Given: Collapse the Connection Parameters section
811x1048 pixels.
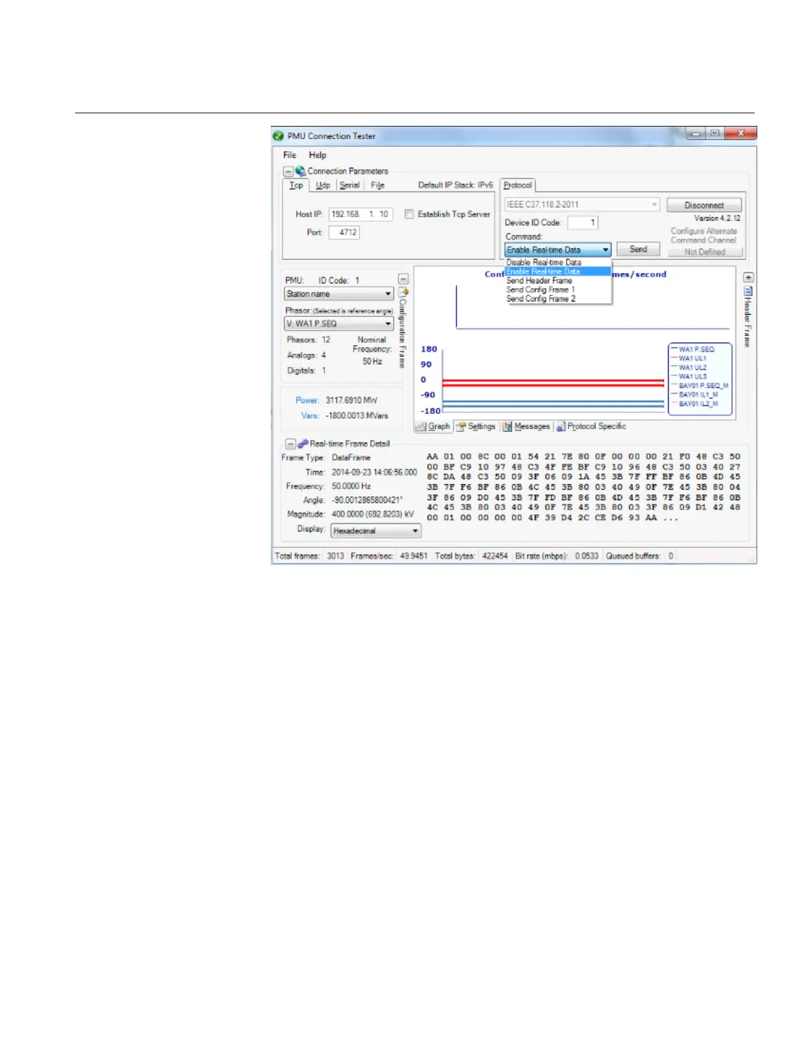Looking at the screenshot, I should pos(288,172).
